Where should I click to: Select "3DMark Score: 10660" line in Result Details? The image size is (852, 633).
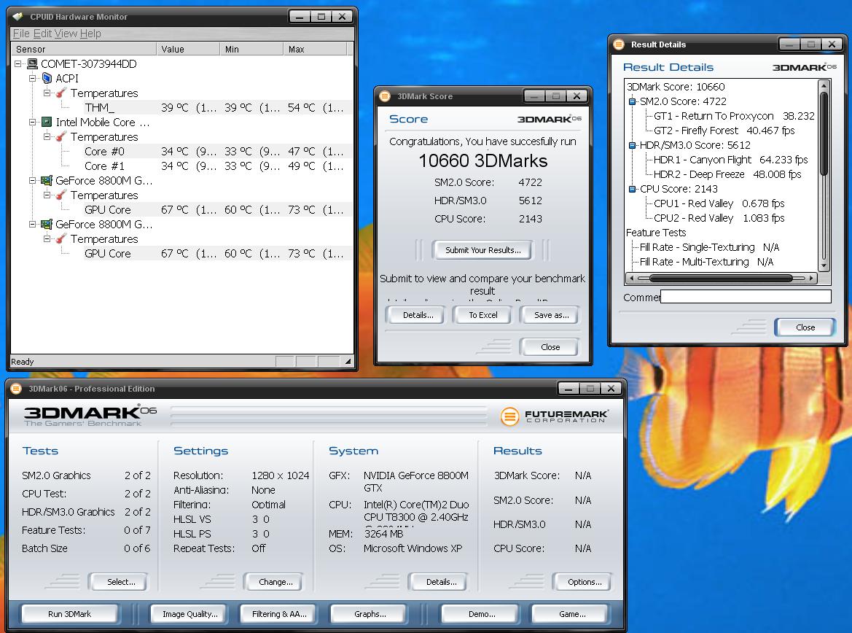(676, 87)
